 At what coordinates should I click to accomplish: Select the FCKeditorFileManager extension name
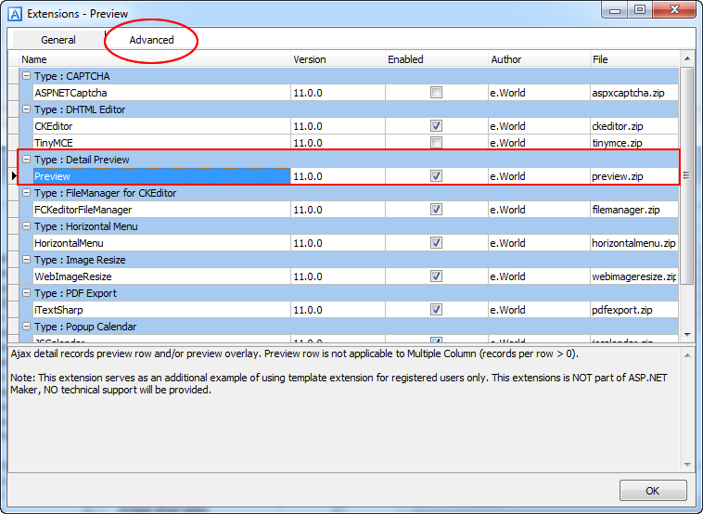[161, 210]
